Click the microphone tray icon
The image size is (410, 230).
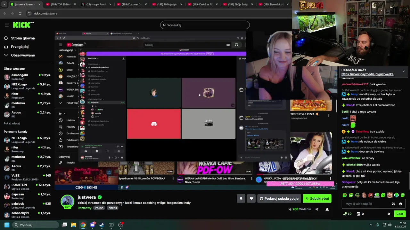tap(378, 225)
